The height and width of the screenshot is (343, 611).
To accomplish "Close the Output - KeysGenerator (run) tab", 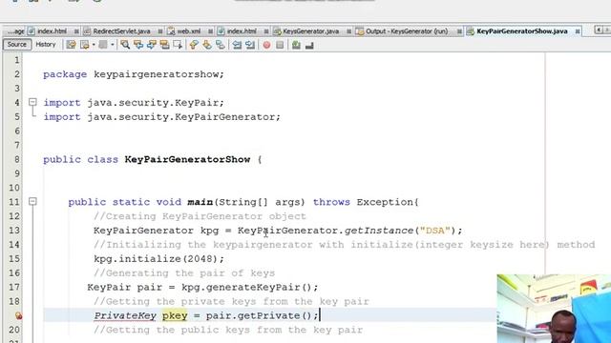I will pos(459,31).
